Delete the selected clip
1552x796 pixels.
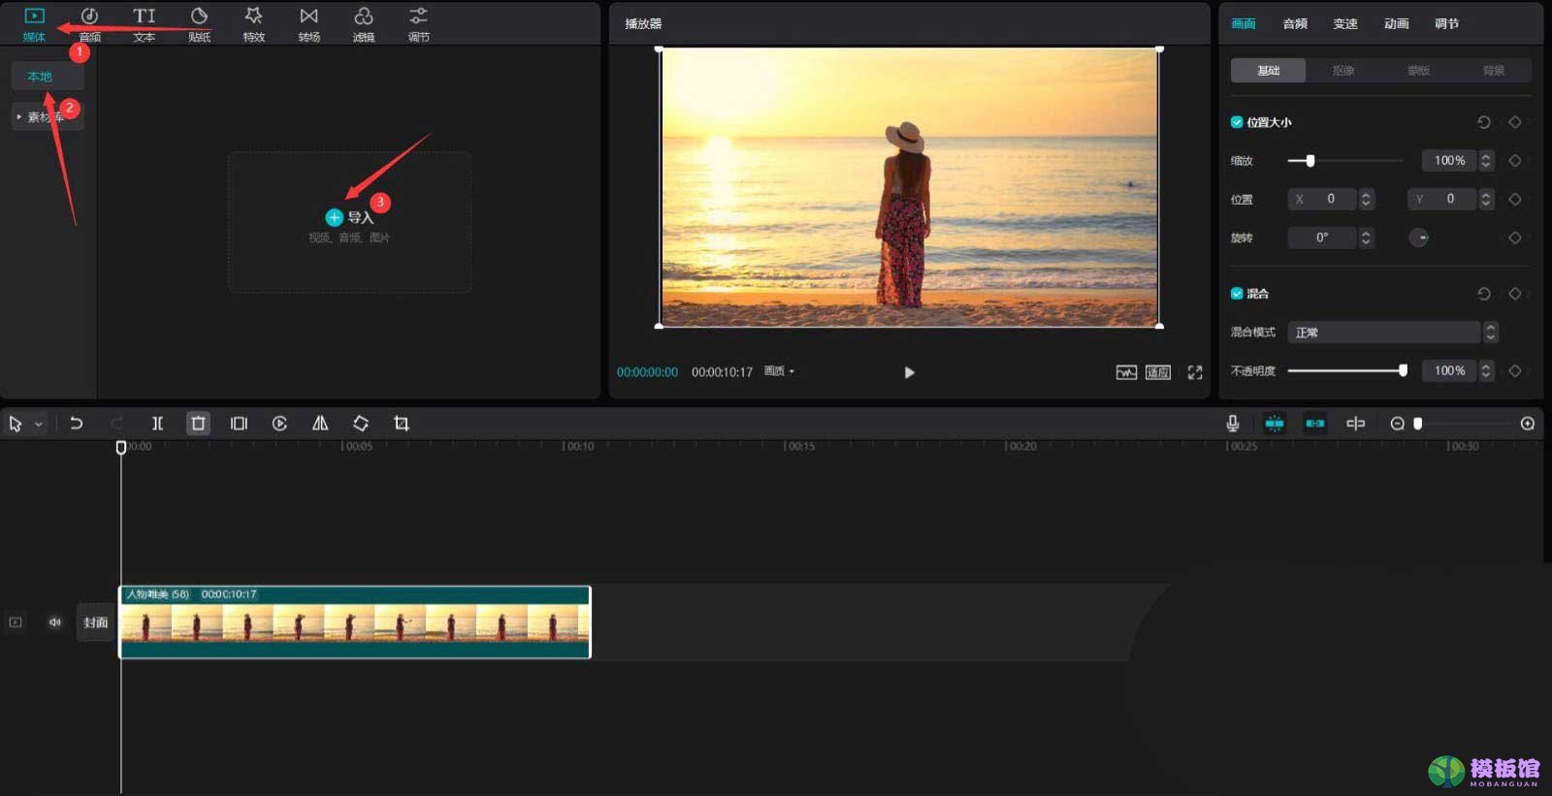198,424
